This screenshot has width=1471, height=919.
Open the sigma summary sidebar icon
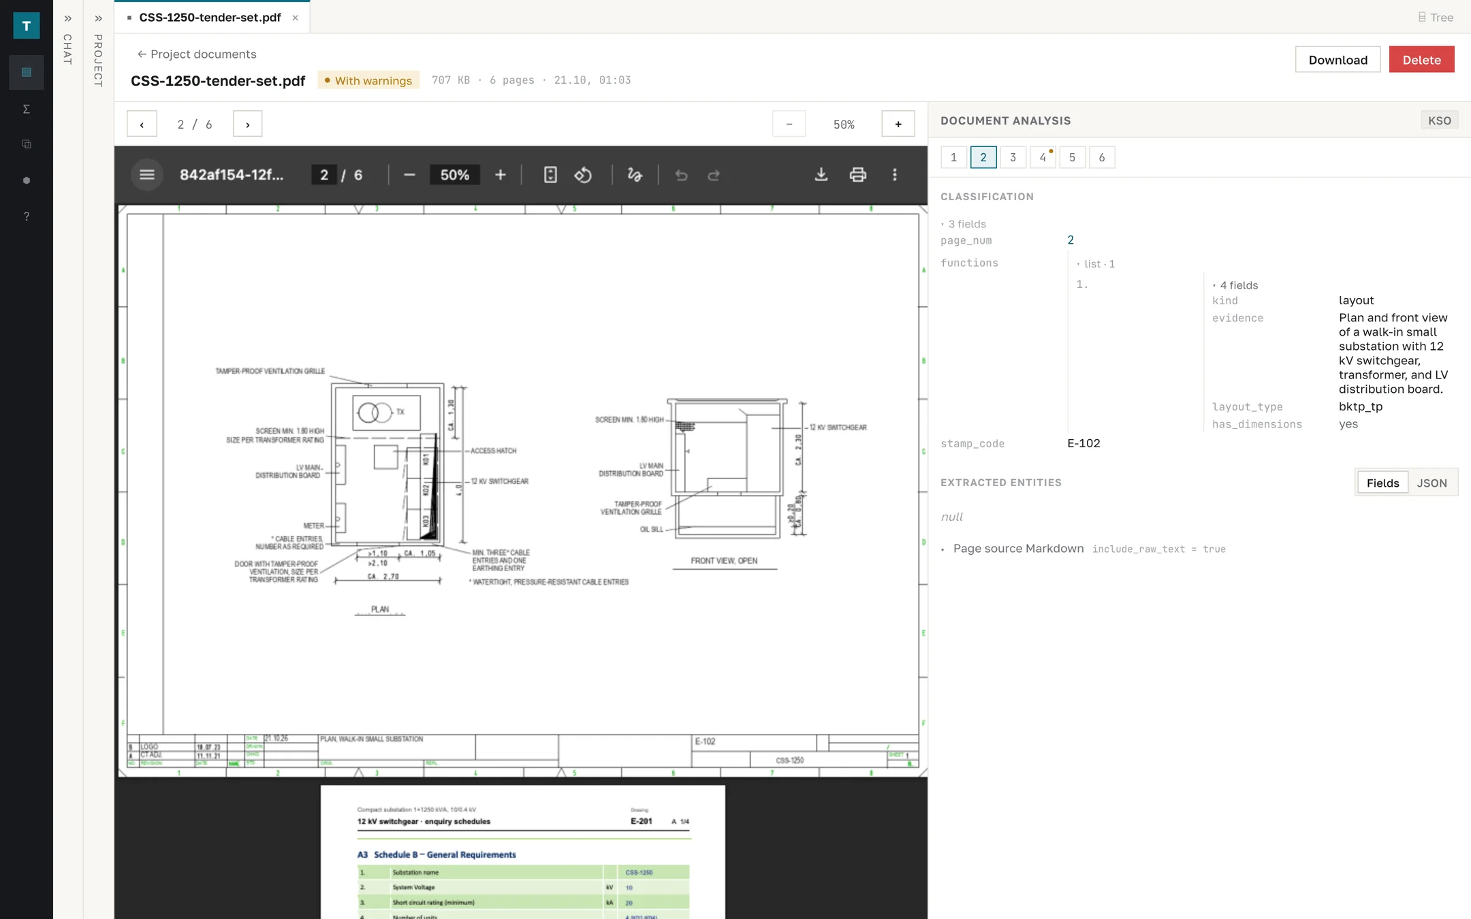coord(27,109)
